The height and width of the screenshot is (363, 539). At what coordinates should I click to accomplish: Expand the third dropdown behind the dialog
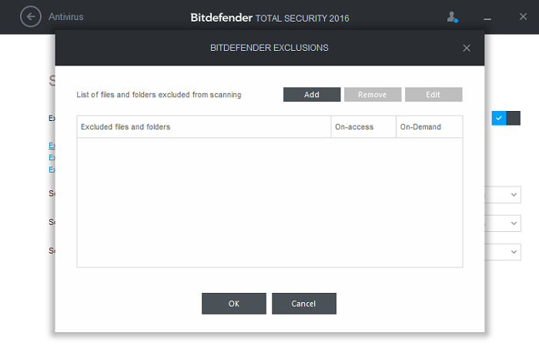[x=514, y=251]
